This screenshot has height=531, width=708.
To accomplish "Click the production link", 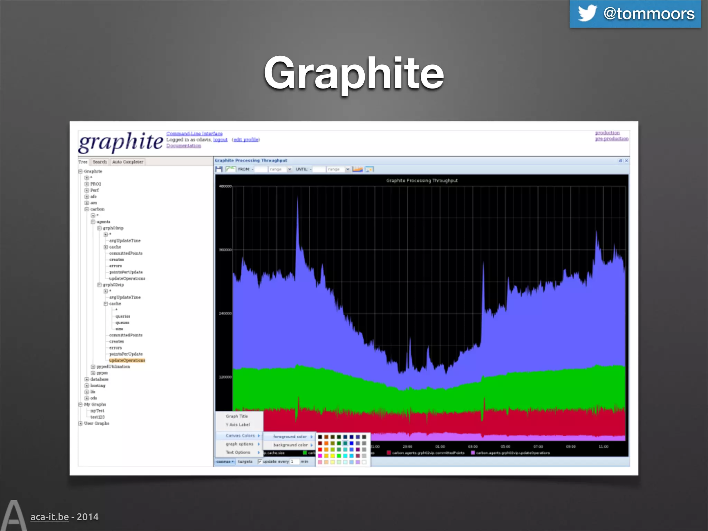I will pos(607,133).
